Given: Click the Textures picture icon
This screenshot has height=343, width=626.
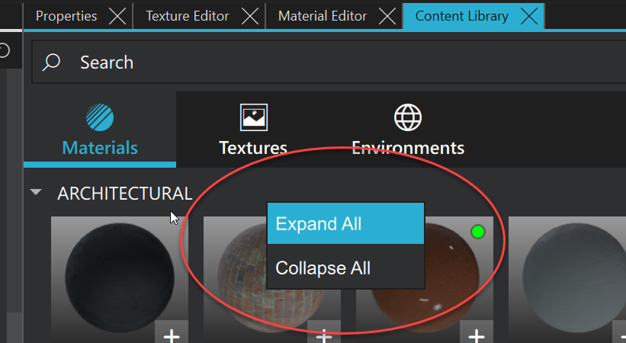Looking at the screenshot, I should coord(253,117).
